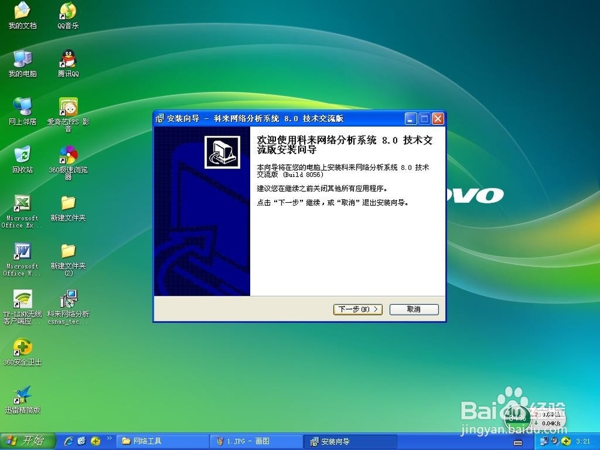Switch to 1.JPG - 画图 taskbar window
The image size is (600, 450).
pyautogui.click(x=256, y=441)
